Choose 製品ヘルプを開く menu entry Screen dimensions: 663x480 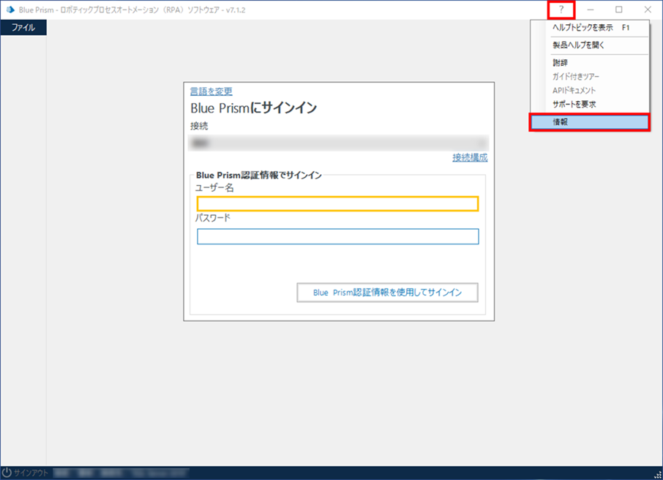tap(591, 45)
